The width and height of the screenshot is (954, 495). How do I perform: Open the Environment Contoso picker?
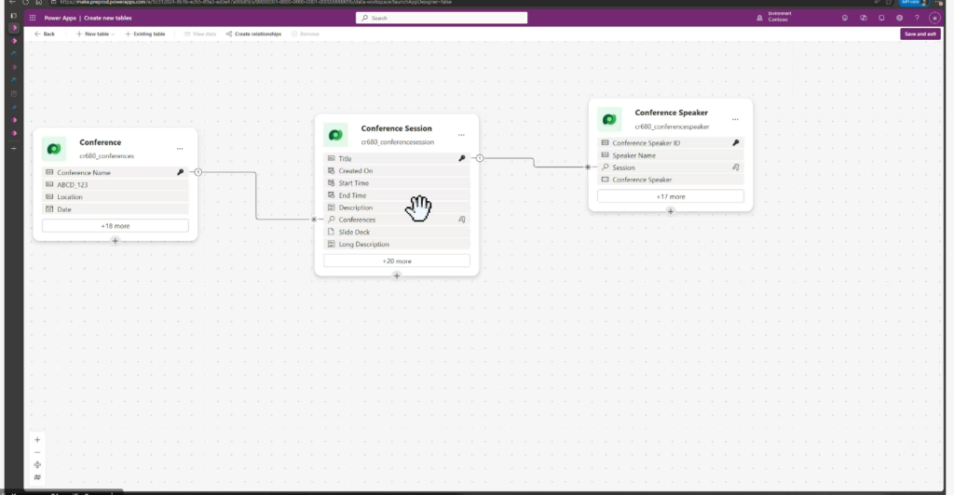[773, 17]
